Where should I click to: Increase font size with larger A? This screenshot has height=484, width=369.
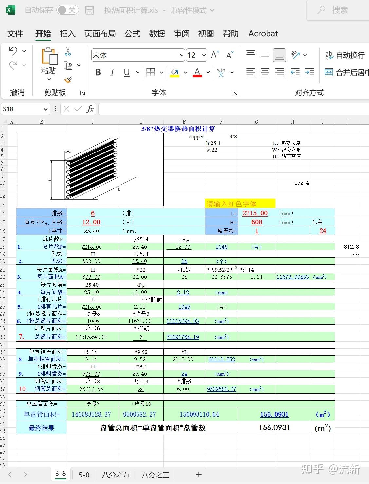click(x=215, y=55)
